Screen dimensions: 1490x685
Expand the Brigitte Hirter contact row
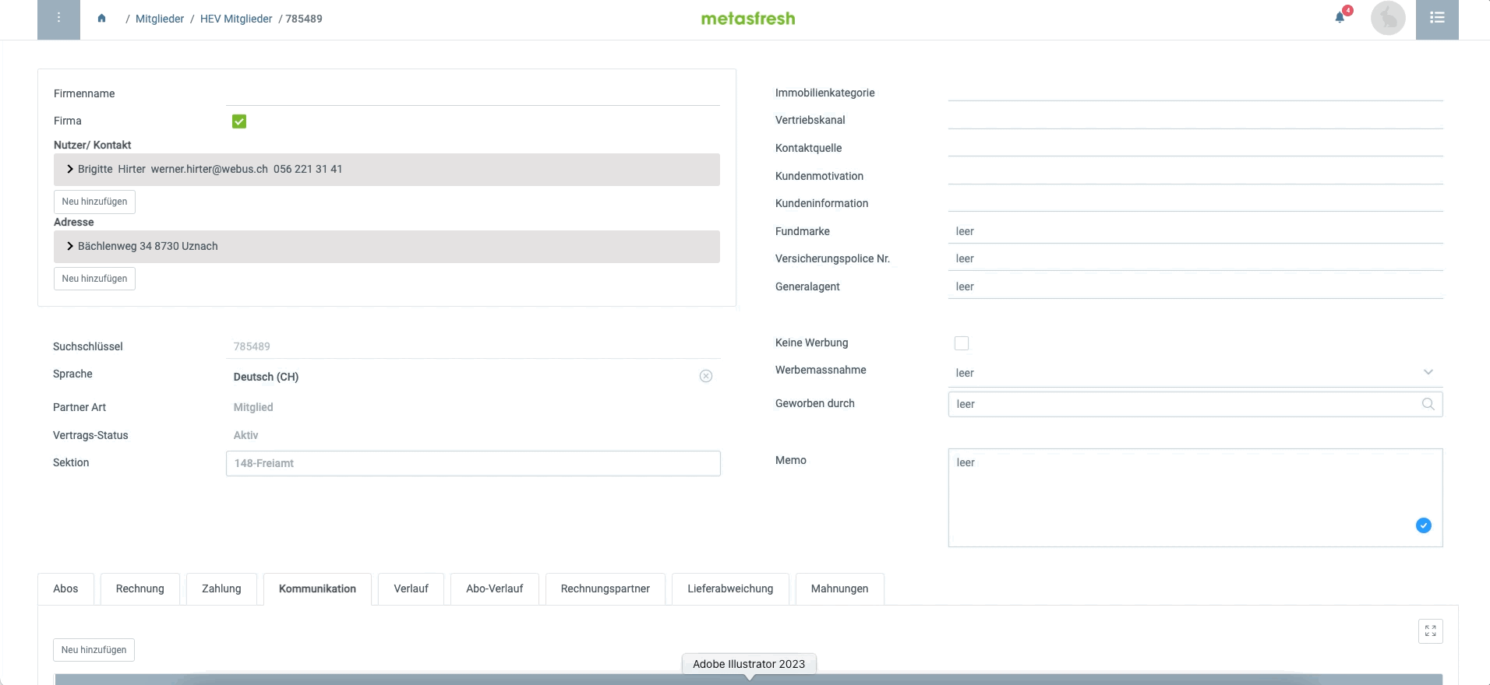pos(387,169)
